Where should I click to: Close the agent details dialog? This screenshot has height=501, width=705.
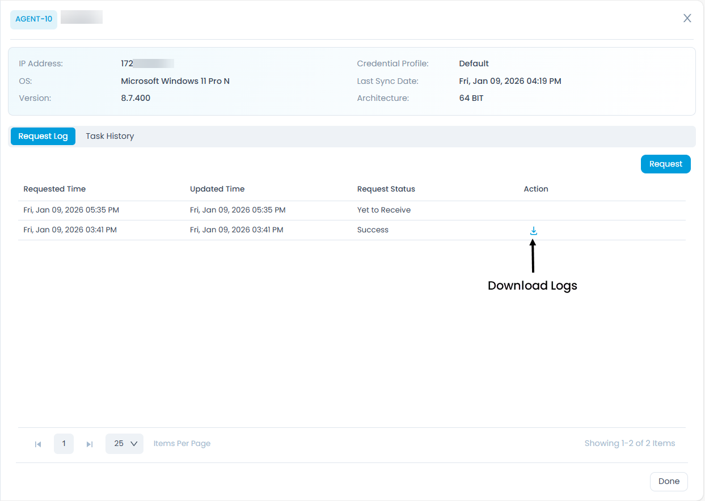[687, 18]
